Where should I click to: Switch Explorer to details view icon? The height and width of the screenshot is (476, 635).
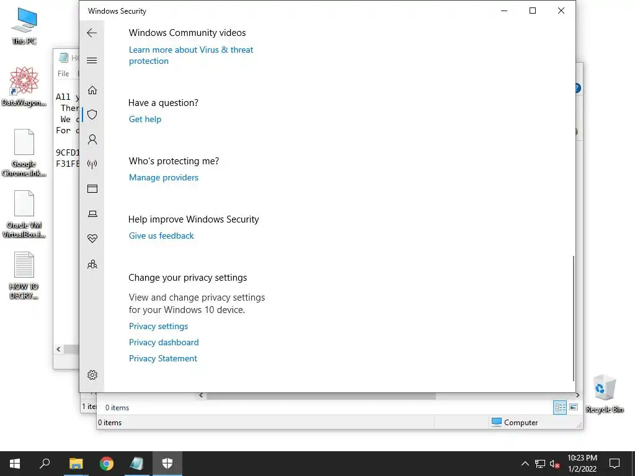point(560,408)
